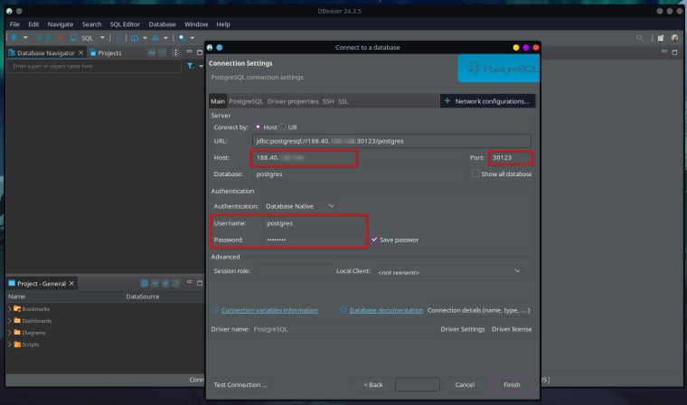
Task: Expand the Dashboards tree folder
Action: 10,321
